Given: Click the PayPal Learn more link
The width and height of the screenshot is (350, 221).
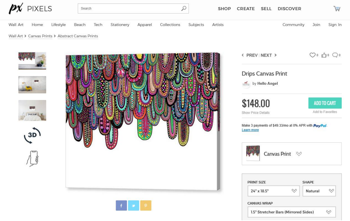Looking at the screenshot, I should pos(250,130).
